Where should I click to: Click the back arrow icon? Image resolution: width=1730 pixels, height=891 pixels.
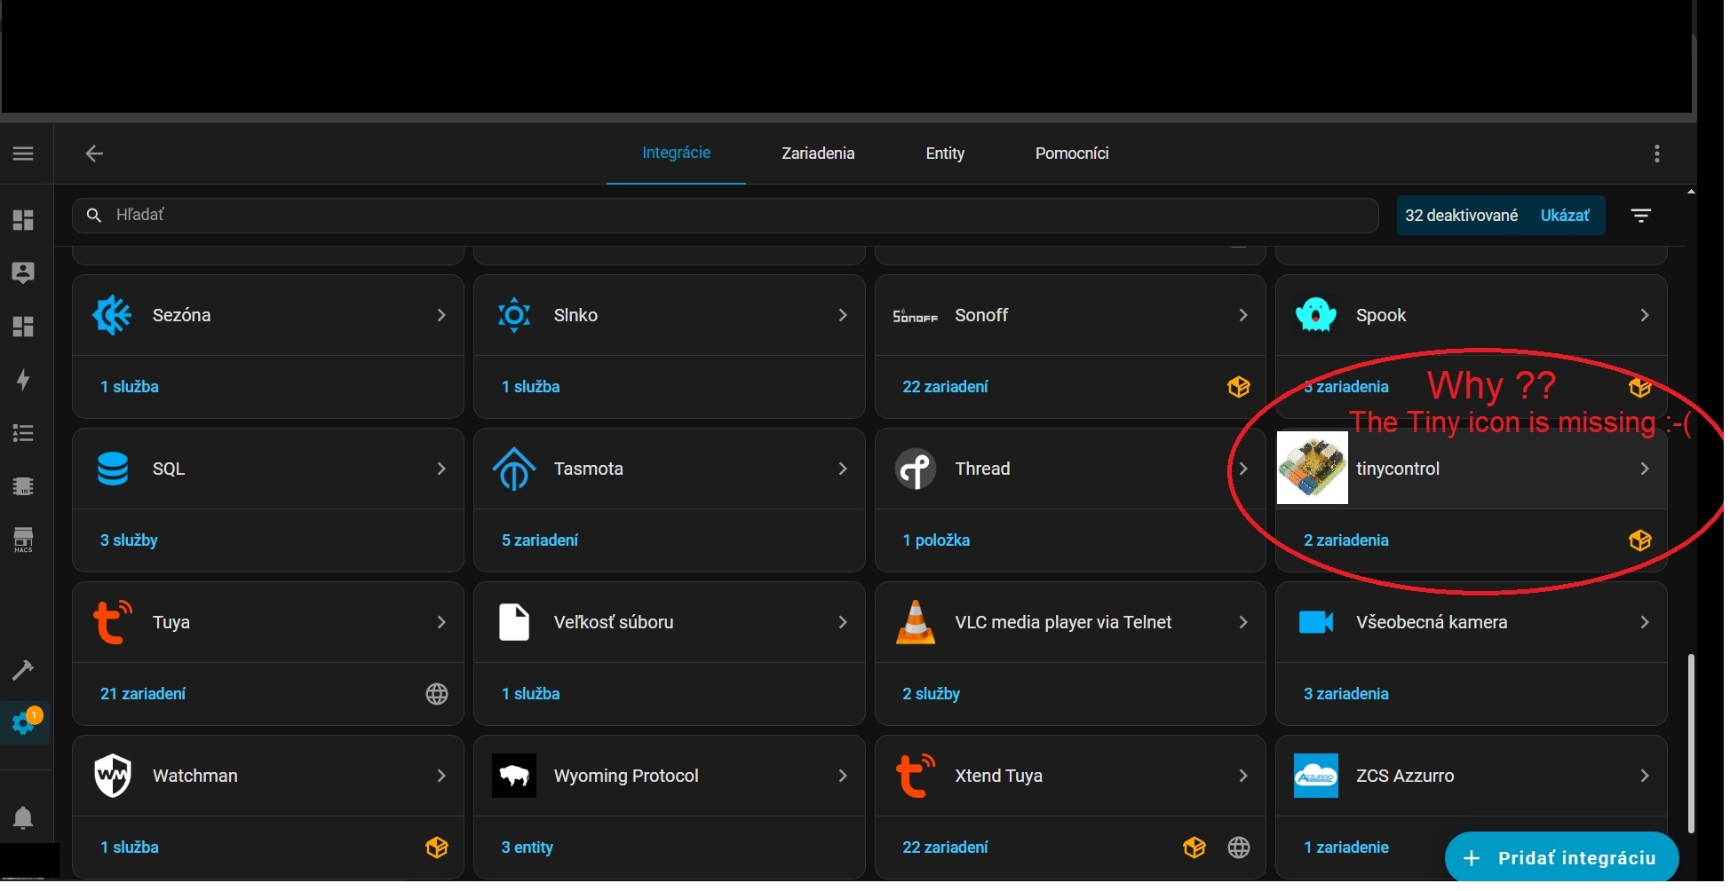94,154
